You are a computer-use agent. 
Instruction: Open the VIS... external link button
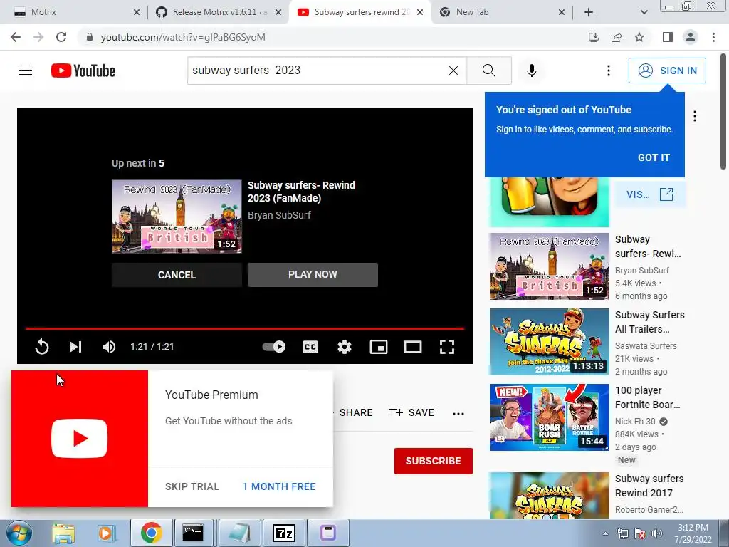pos(649,194)
